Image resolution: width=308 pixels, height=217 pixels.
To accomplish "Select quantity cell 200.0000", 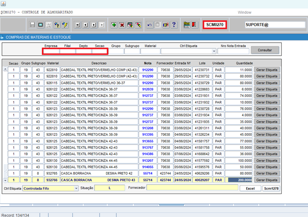I will coord(238,180).
